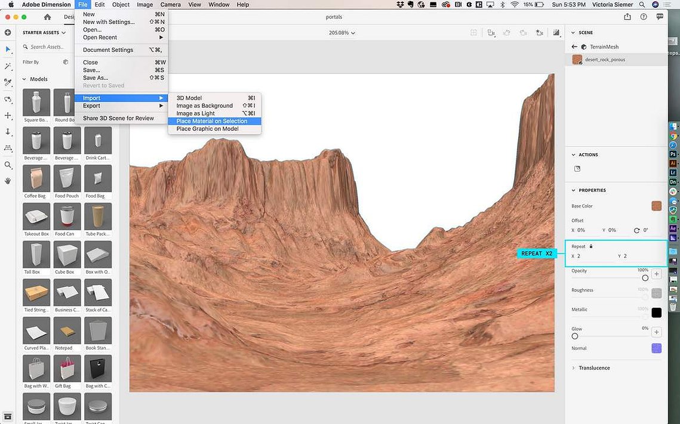Select the Magic Wand tool
680x424 pixels.
coord(8,66)
